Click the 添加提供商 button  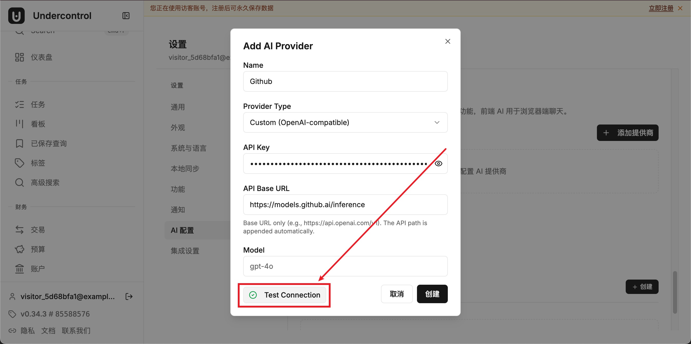tap(628, 133)
